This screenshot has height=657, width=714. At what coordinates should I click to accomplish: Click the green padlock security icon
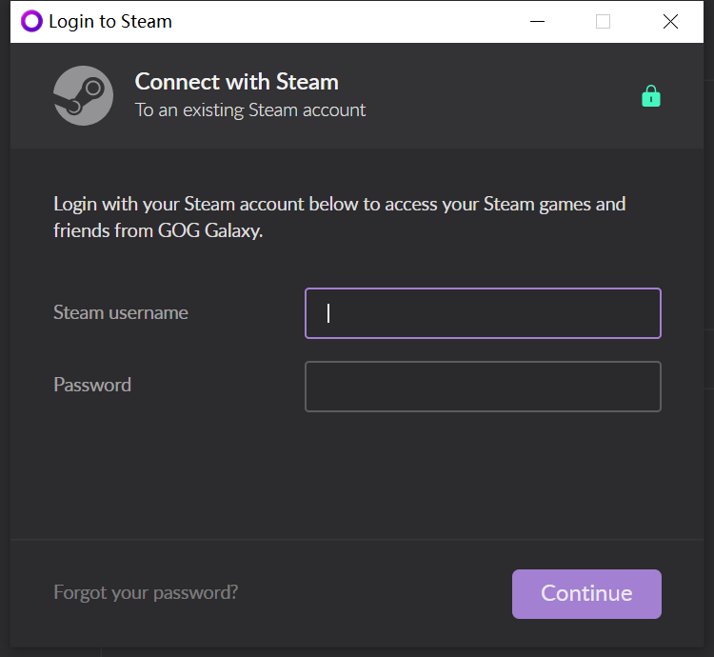tap(651, 96)
